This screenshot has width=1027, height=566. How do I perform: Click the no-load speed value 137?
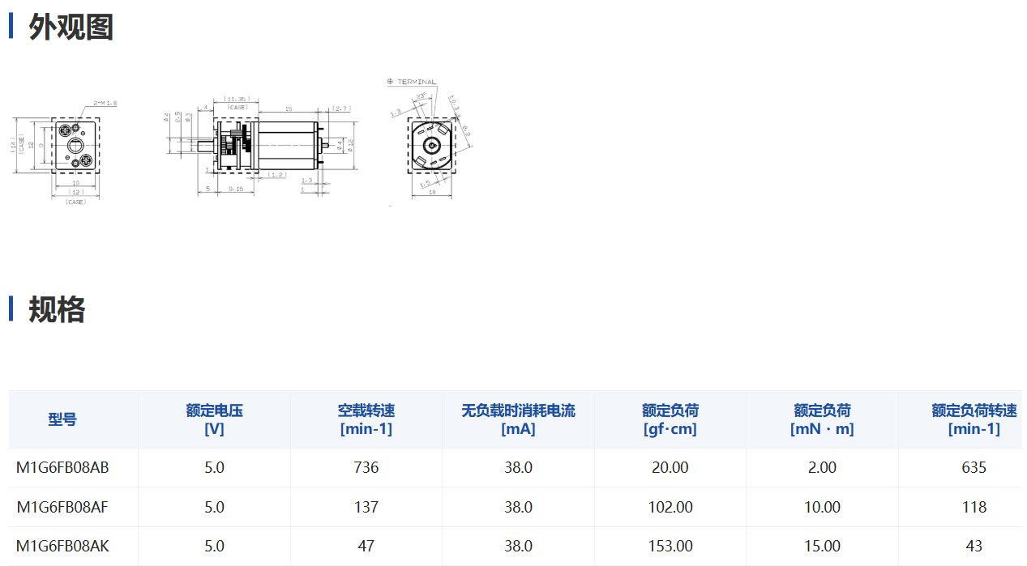(366, 507)
